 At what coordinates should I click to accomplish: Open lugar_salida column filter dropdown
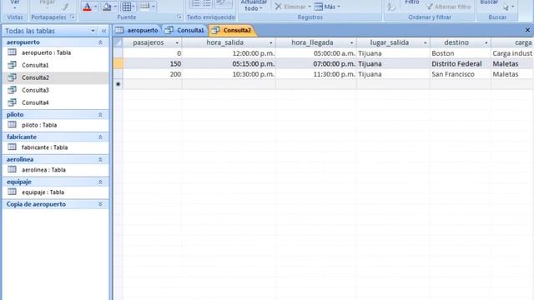coord(425,42)
